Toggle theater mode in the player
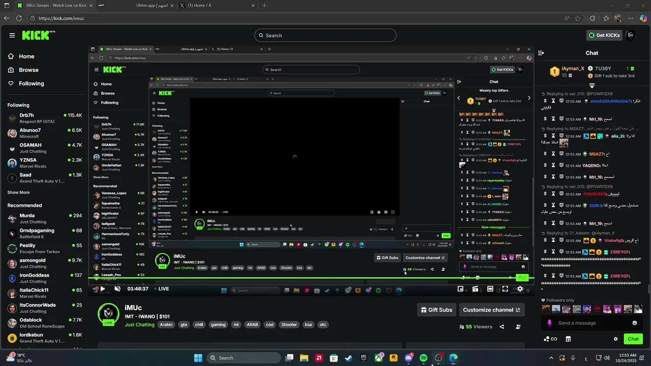651x366 pixels. [490, 289]
